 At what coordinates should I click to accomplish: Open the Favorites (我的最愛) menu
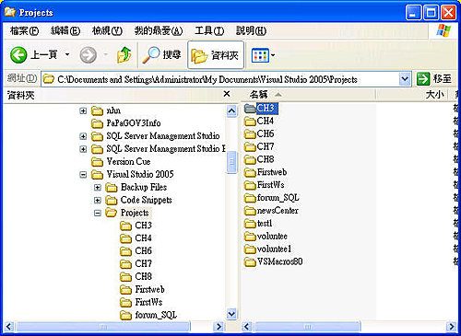(x=159, y=30)
